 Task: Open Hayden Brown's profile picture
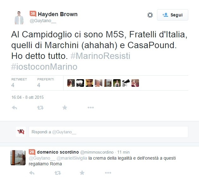(x=19, y=18)
